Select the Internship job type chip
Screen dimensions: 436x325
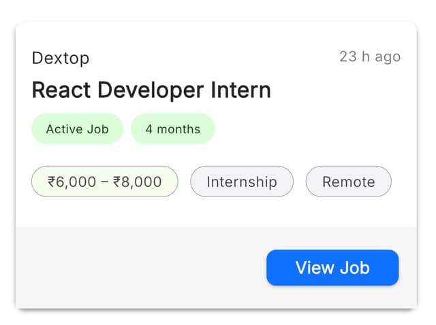pos(241,182)
